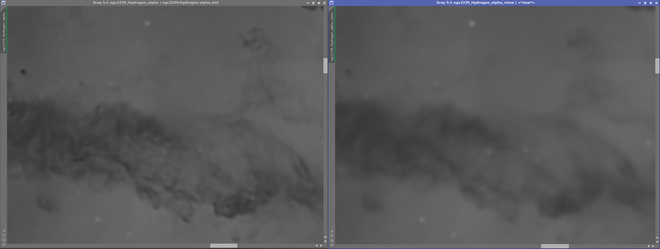
Task: Click the vertical scrollbar thumb in the original window
Action: 325,66
